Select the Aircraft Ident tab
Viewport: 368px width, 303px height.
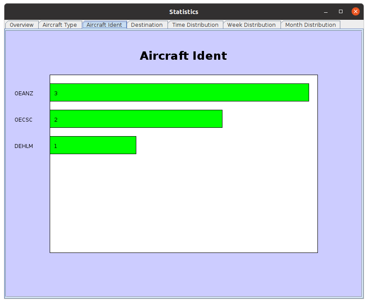click(104, 25)
